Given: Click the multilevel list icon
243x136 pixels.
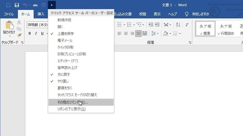Looking at the screenshot, I should pos(139,24).
